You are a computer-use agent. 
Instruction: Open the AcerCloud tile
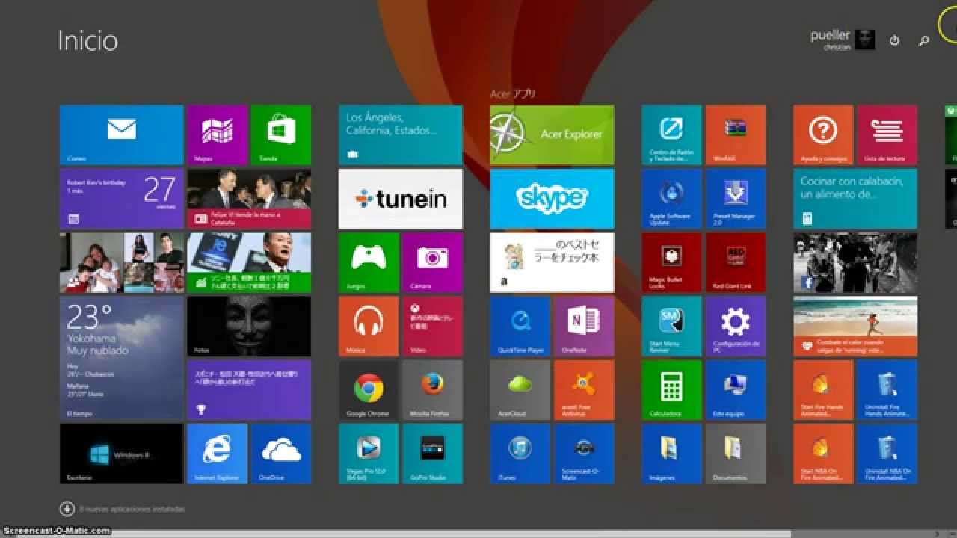[520, 390]
